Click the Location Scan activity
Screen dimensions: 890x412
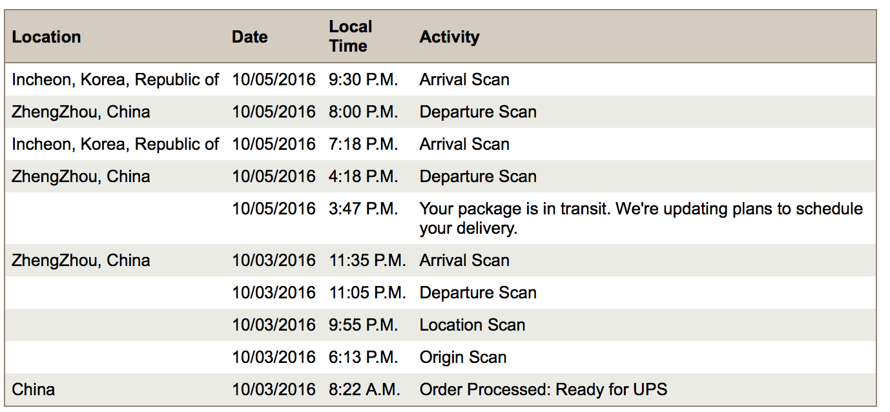[x=472, y=325]
